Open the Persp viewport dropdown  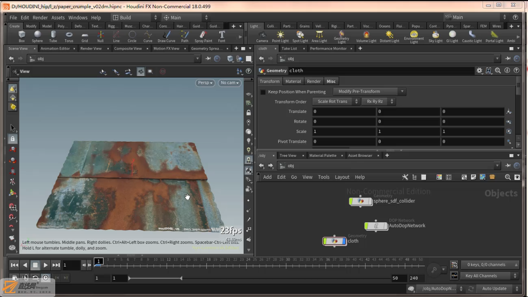pyautogui.click(x=205, y=83)
